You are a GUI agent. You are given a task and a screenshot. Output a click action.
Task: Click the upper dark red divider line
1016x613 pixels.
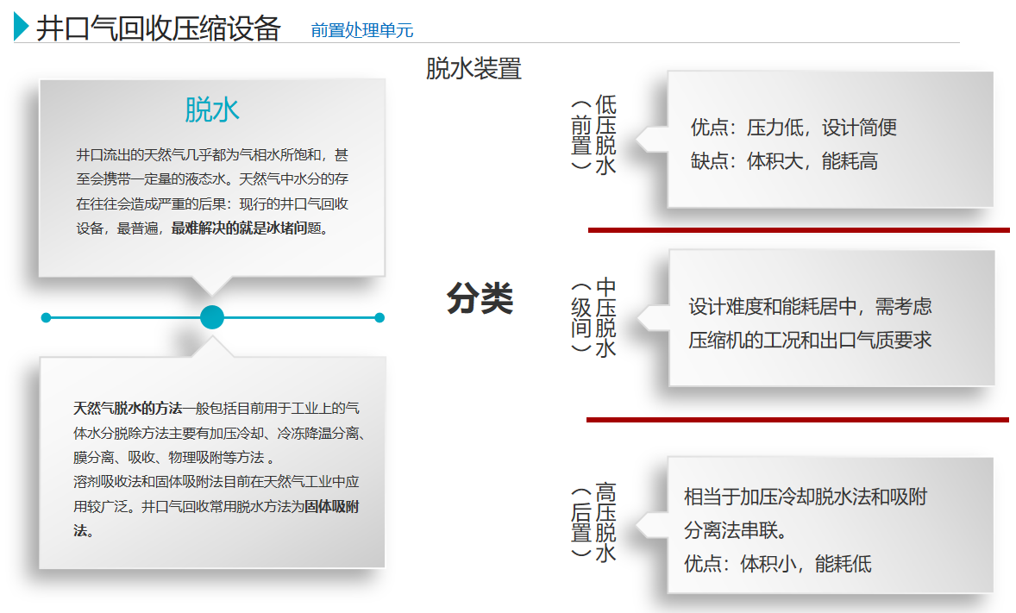799,230
